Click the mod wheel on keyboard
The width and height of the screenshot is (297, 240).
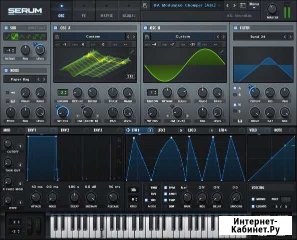[38, 226]
